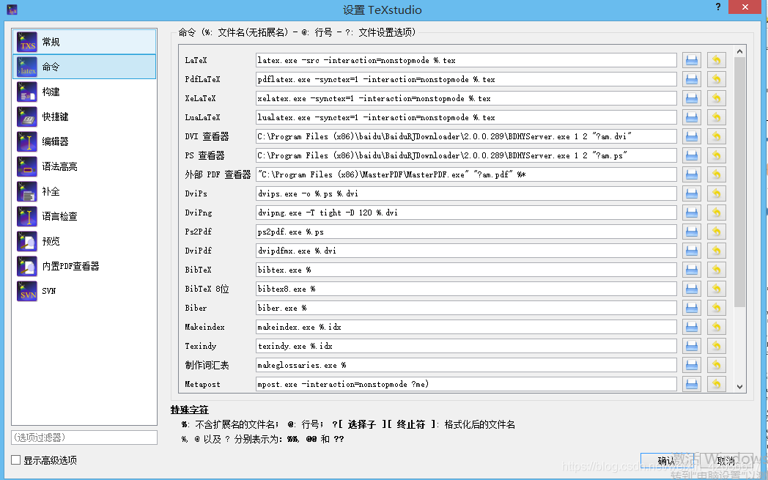
Task: Reset Biber command to default
Action: (x=716, y=308)
